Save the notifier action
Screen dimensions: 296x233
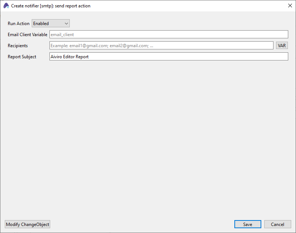pyautogui.click(x=248, y=225)
